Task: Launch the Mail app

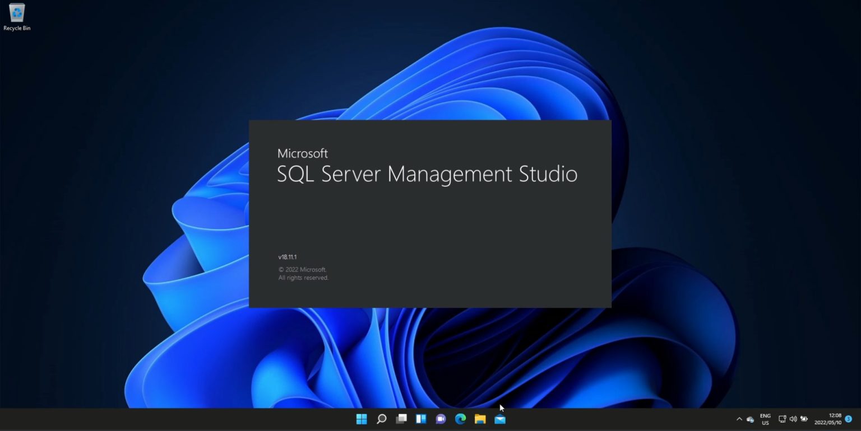Action: click(x=501, y=419)
